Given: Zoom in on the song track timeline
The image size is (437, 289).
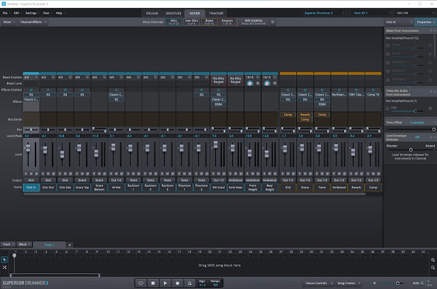Looking at the screenshot, I should point(433,260).
